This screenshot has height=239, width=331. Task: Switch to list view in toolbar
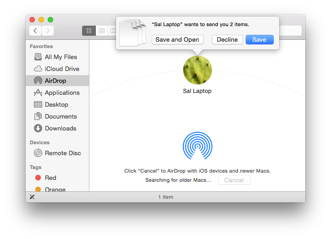coord(102,31)
